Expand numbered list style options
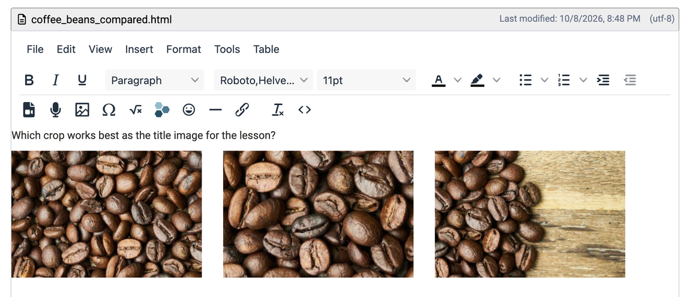The width and height of the screenshot is (690, 297). tap(583, 80)
